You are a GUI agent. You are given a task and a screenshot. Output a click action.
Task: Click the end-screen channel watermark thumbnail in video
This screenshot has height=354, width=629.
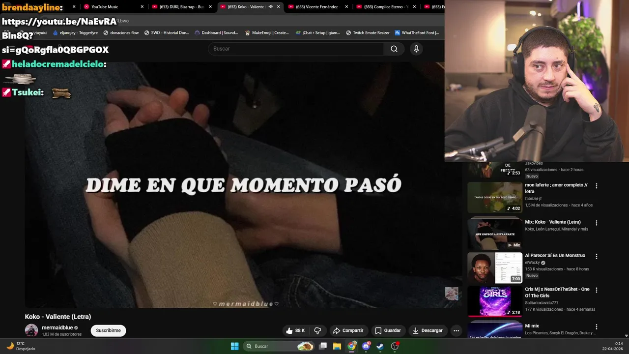(x=452, y=294)
